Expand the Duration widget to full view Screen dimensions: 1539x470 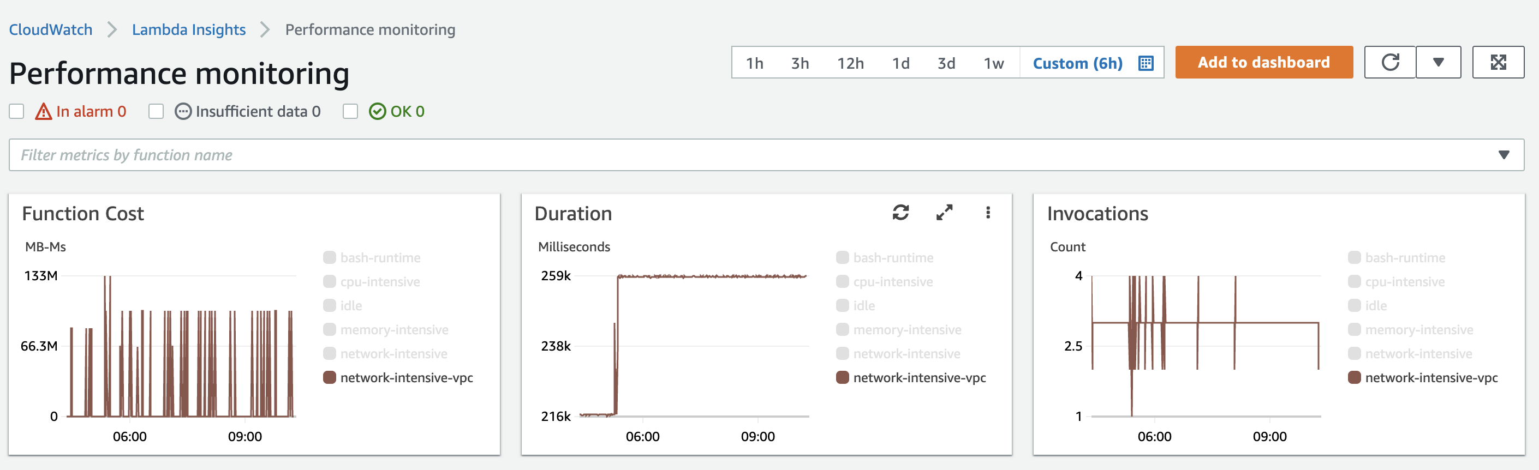tap(944, 213)
